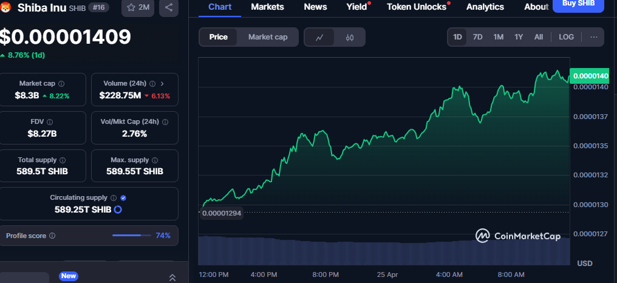Select the Market cap chart toggle

click(268, 37)
